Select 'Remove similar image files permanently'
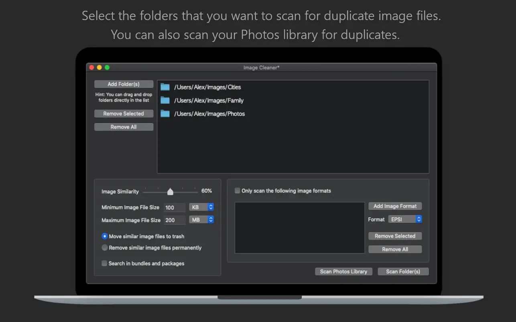 104,248
